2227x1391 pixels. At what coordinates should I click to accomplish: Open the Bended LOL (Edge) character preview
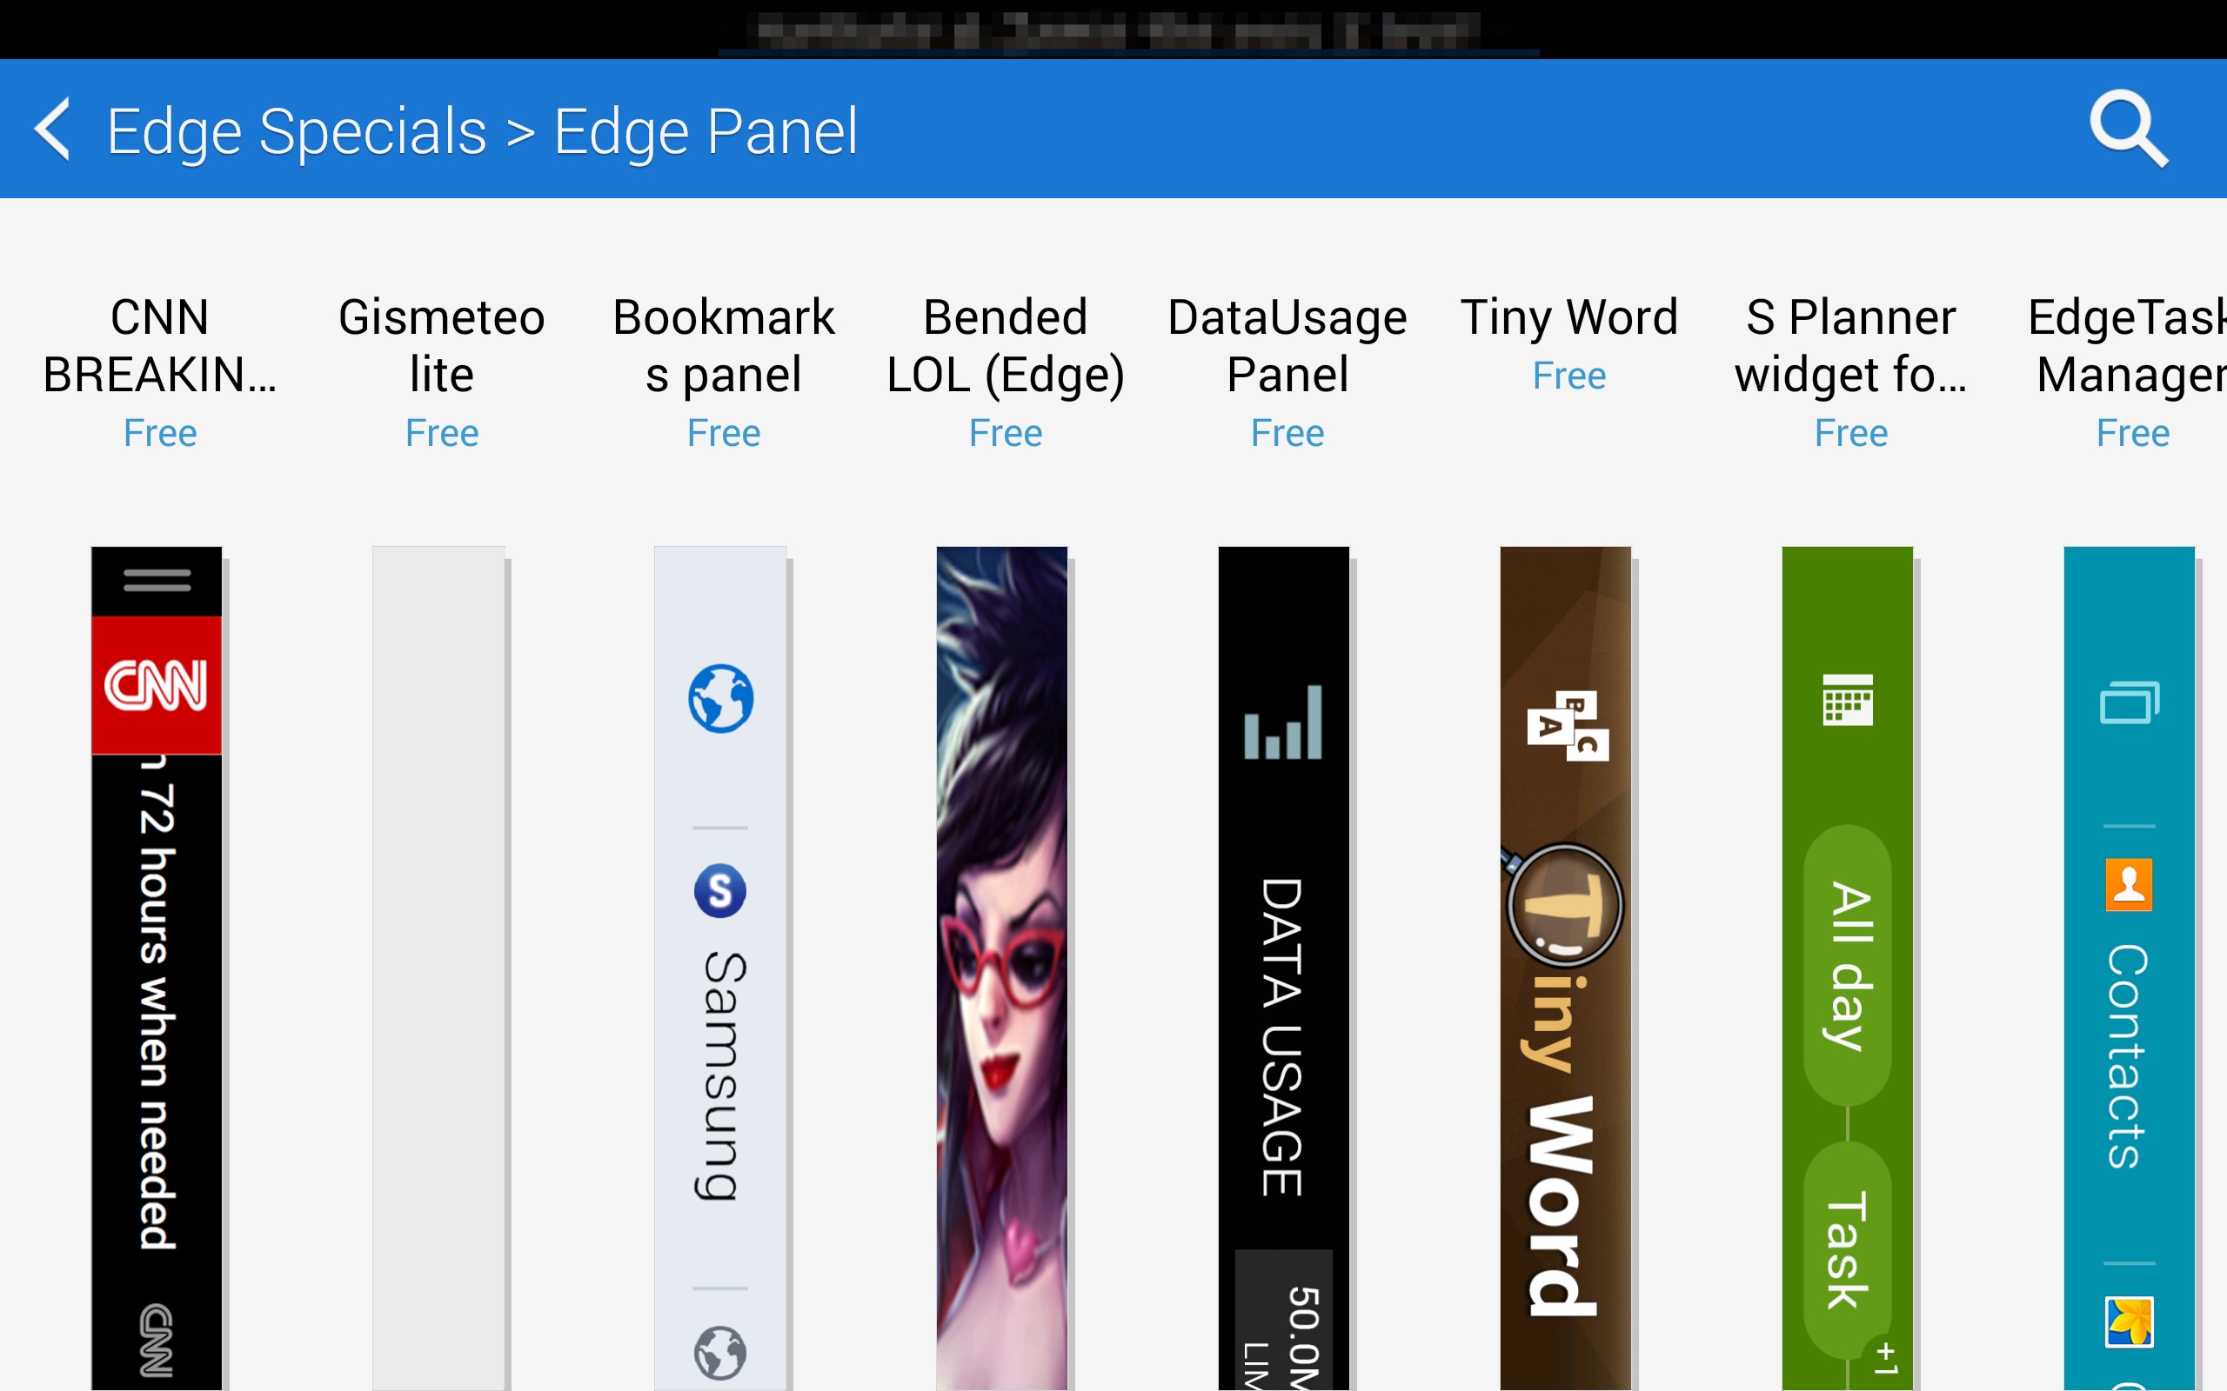[x=1001, y=966]
